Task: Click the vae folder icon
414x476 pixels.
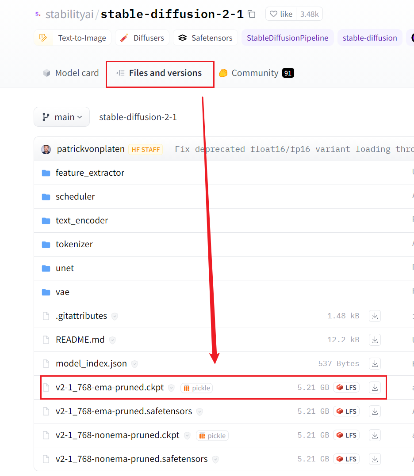Action: (46, 292)
